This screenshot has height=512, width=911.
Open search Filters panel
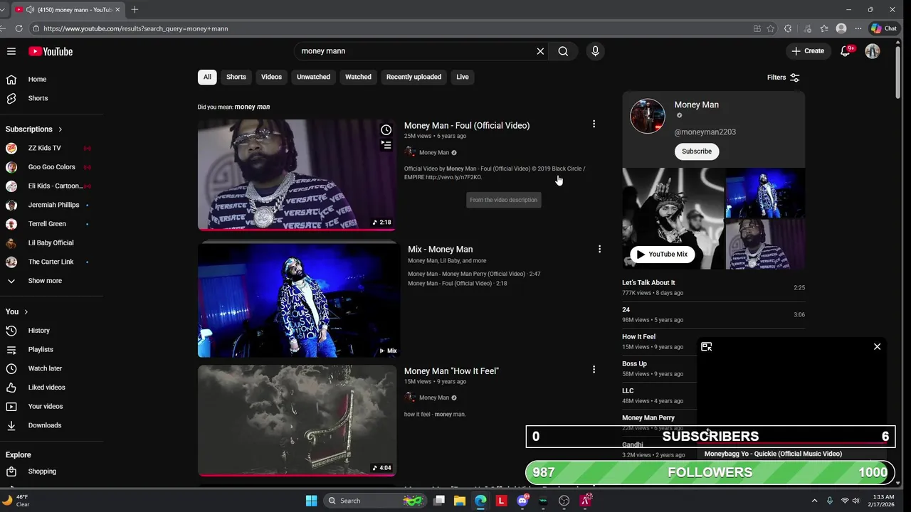(784, 77)
